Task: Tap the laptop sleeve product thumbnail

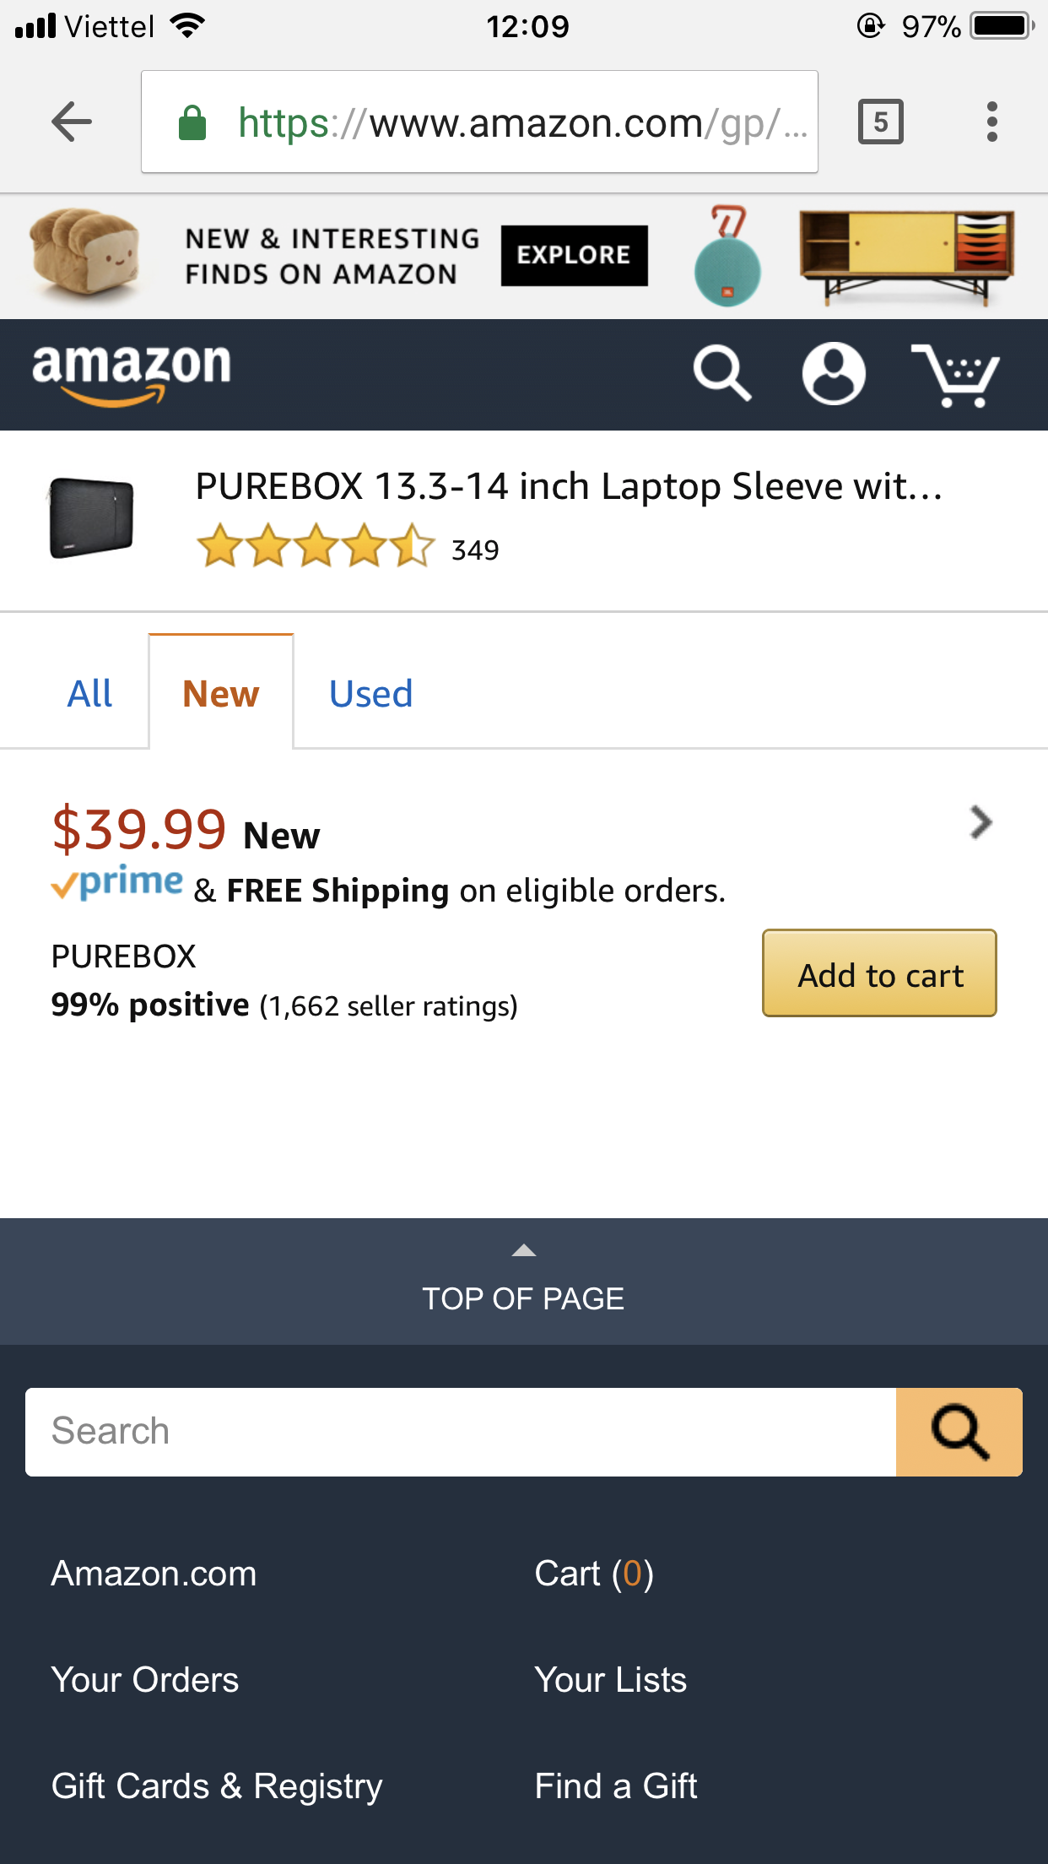Action: 91,517
